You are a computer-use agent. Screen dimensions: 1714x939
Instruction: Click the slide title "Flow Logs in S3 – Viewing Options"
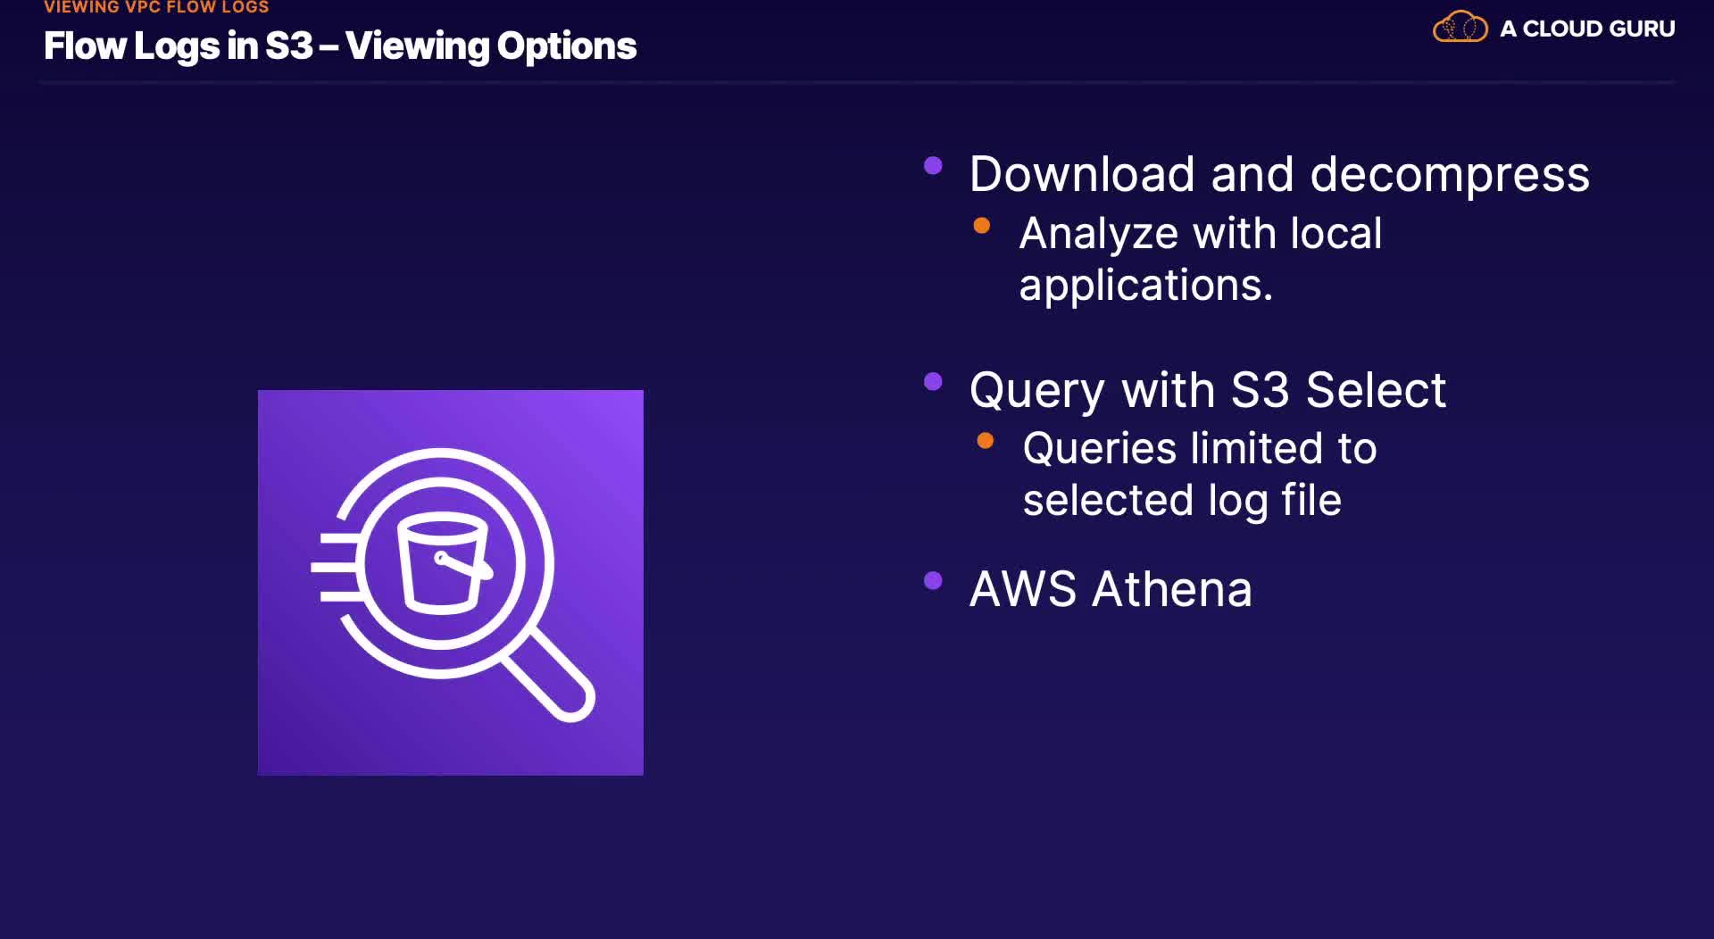click(340, 46)
